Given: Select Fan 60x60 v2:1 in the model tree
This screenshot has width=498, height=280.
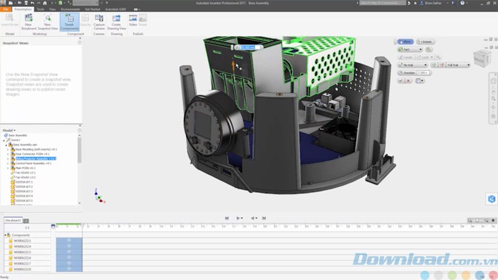Looking at the screenshot, I should click(x=25, y=172).
